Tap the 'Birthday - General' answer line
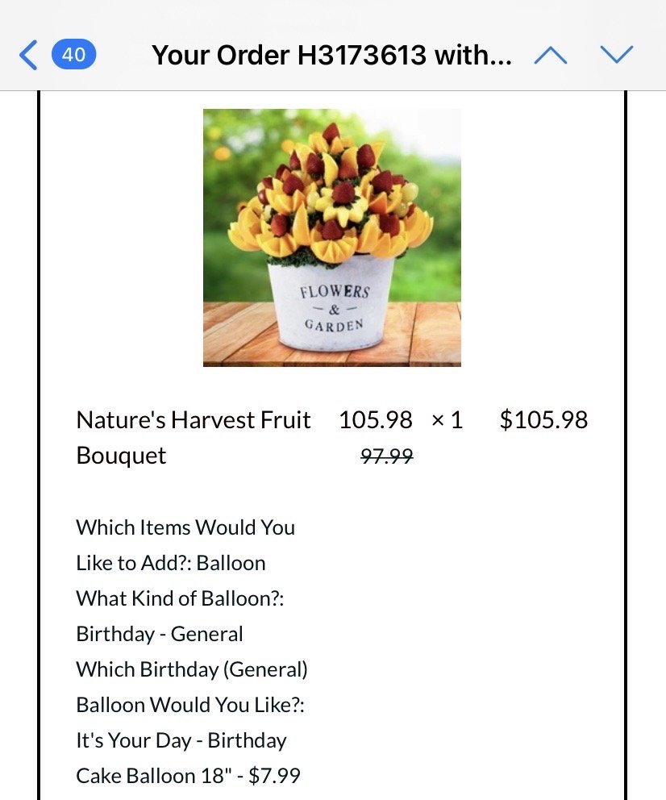Image resolution: width=666 pixels, height=800 pixels. click(160, 634)
